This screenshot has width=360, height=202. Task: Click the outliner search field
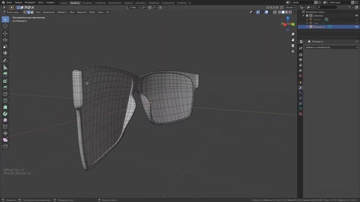pyautogui.click(x=326, y=7)
